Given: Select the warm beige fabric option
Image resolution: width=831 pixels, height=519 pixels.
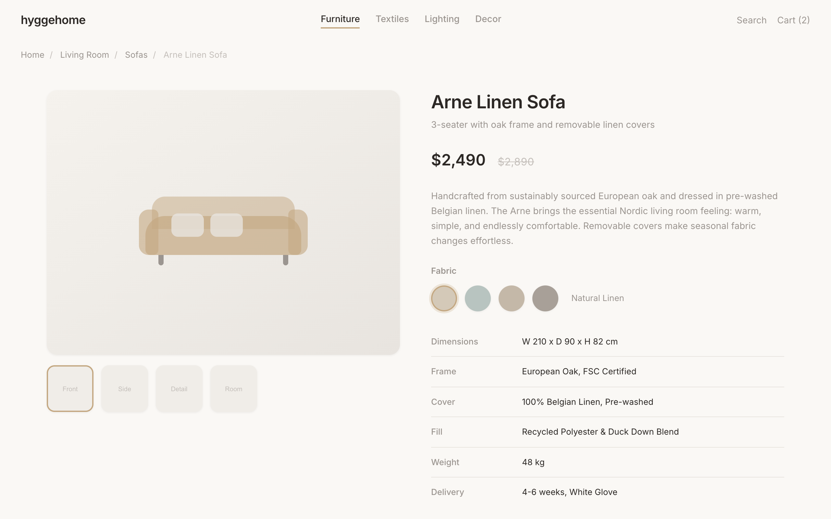Looking at the screenshot, I should (x=511, y=298).
